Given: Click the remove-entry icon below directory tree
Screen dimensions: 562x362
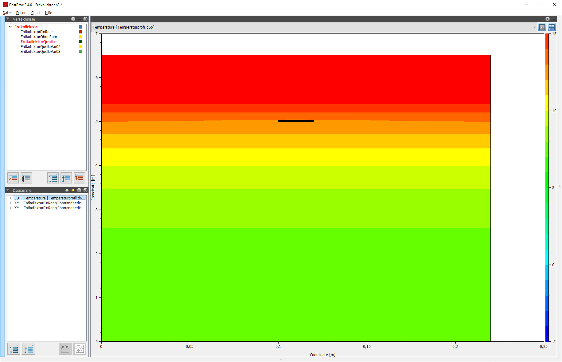Looking at the screenshot, I should pos(13,178).
